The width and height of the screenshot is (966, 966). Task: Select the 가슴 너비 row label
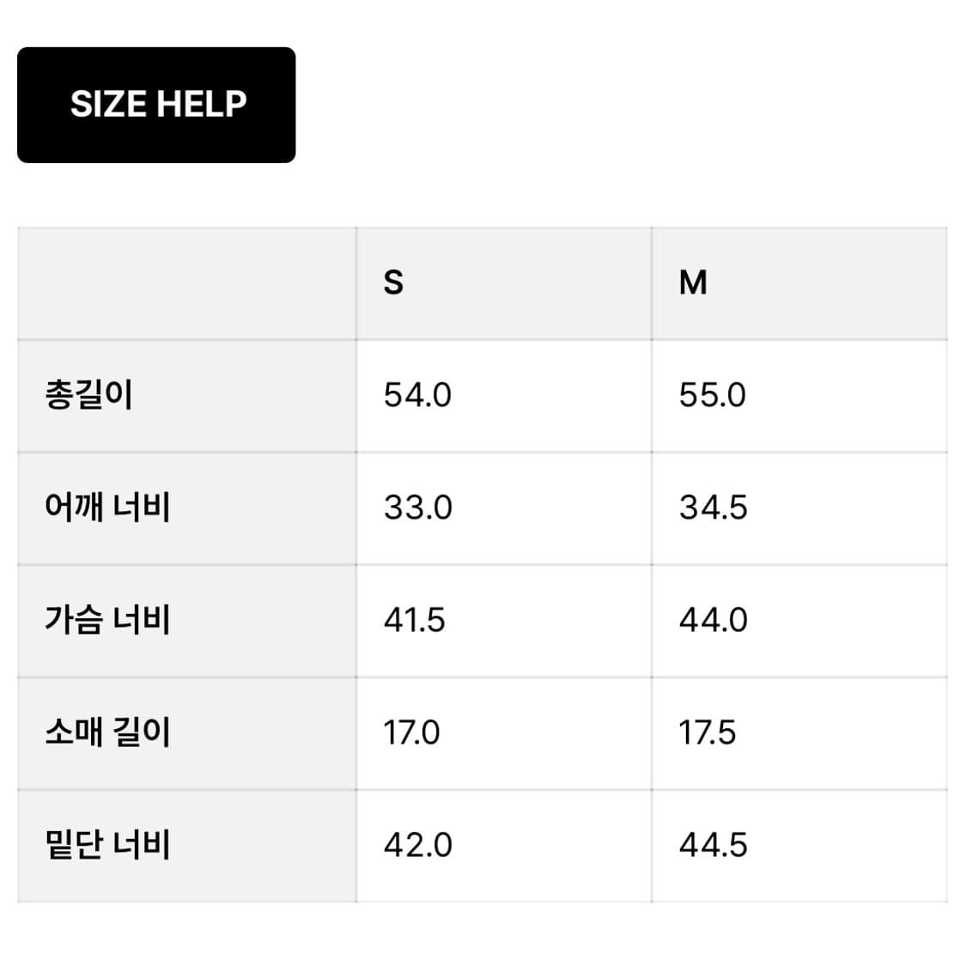coord(107,620)
